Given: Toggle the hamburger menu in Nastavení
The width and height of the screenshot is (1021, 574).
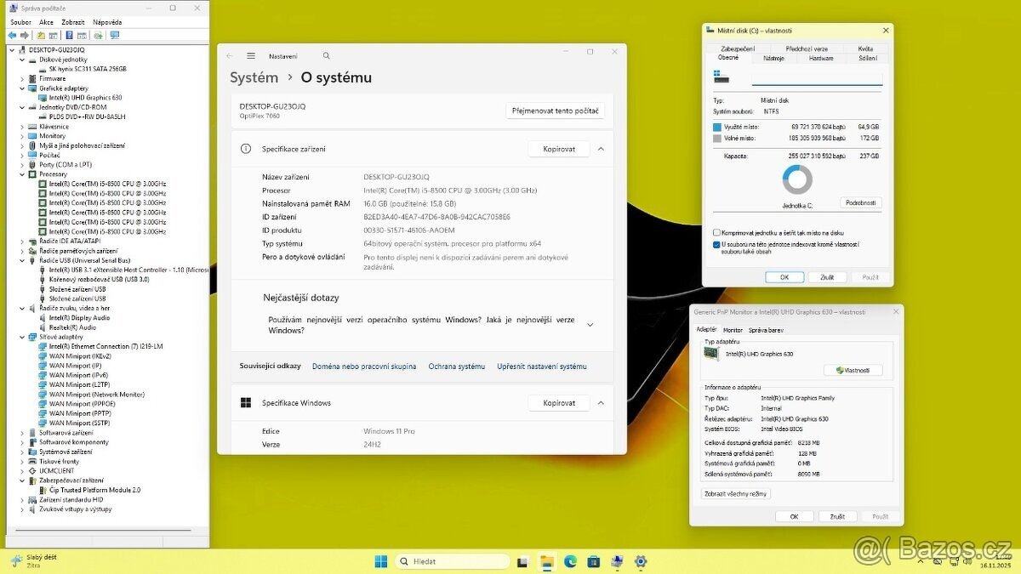Looking at the screenshot, I should click(251, 55).
